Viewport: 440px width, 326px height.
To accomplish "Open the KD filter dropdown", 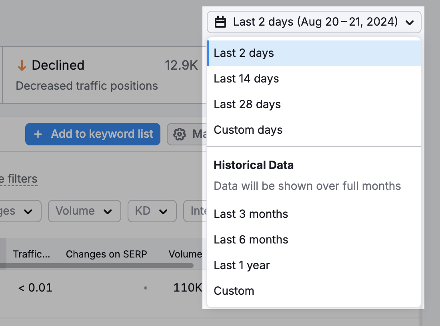I will point(152,211).
